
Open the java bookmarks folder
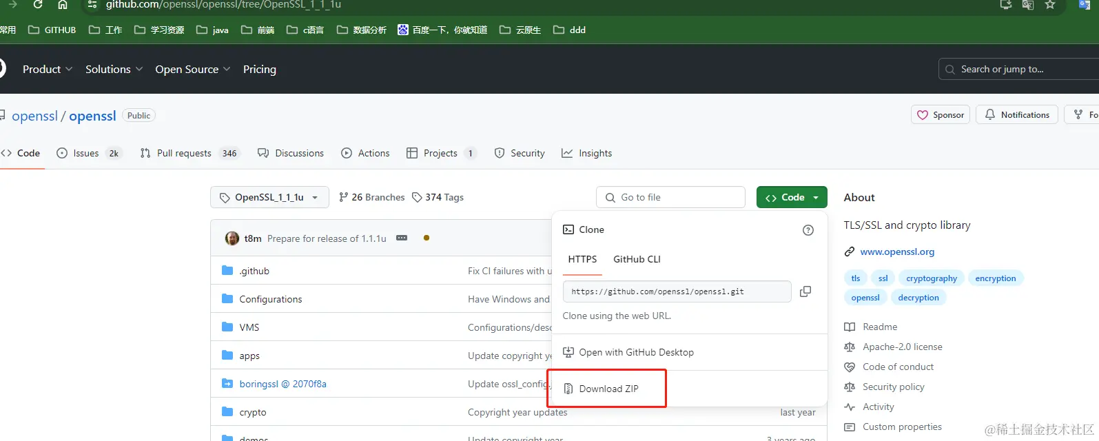point(212,30)
